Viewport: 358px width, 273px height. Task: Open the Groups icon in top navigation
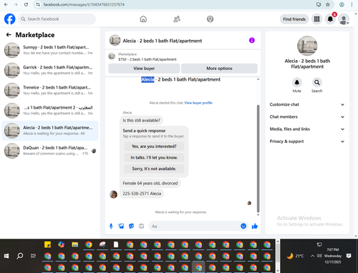(x=210, y=19)
